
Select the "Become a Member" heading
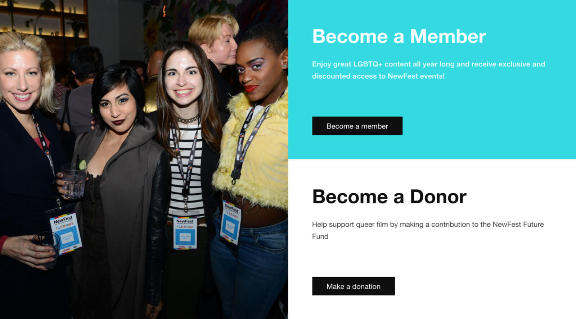[399, 36]
